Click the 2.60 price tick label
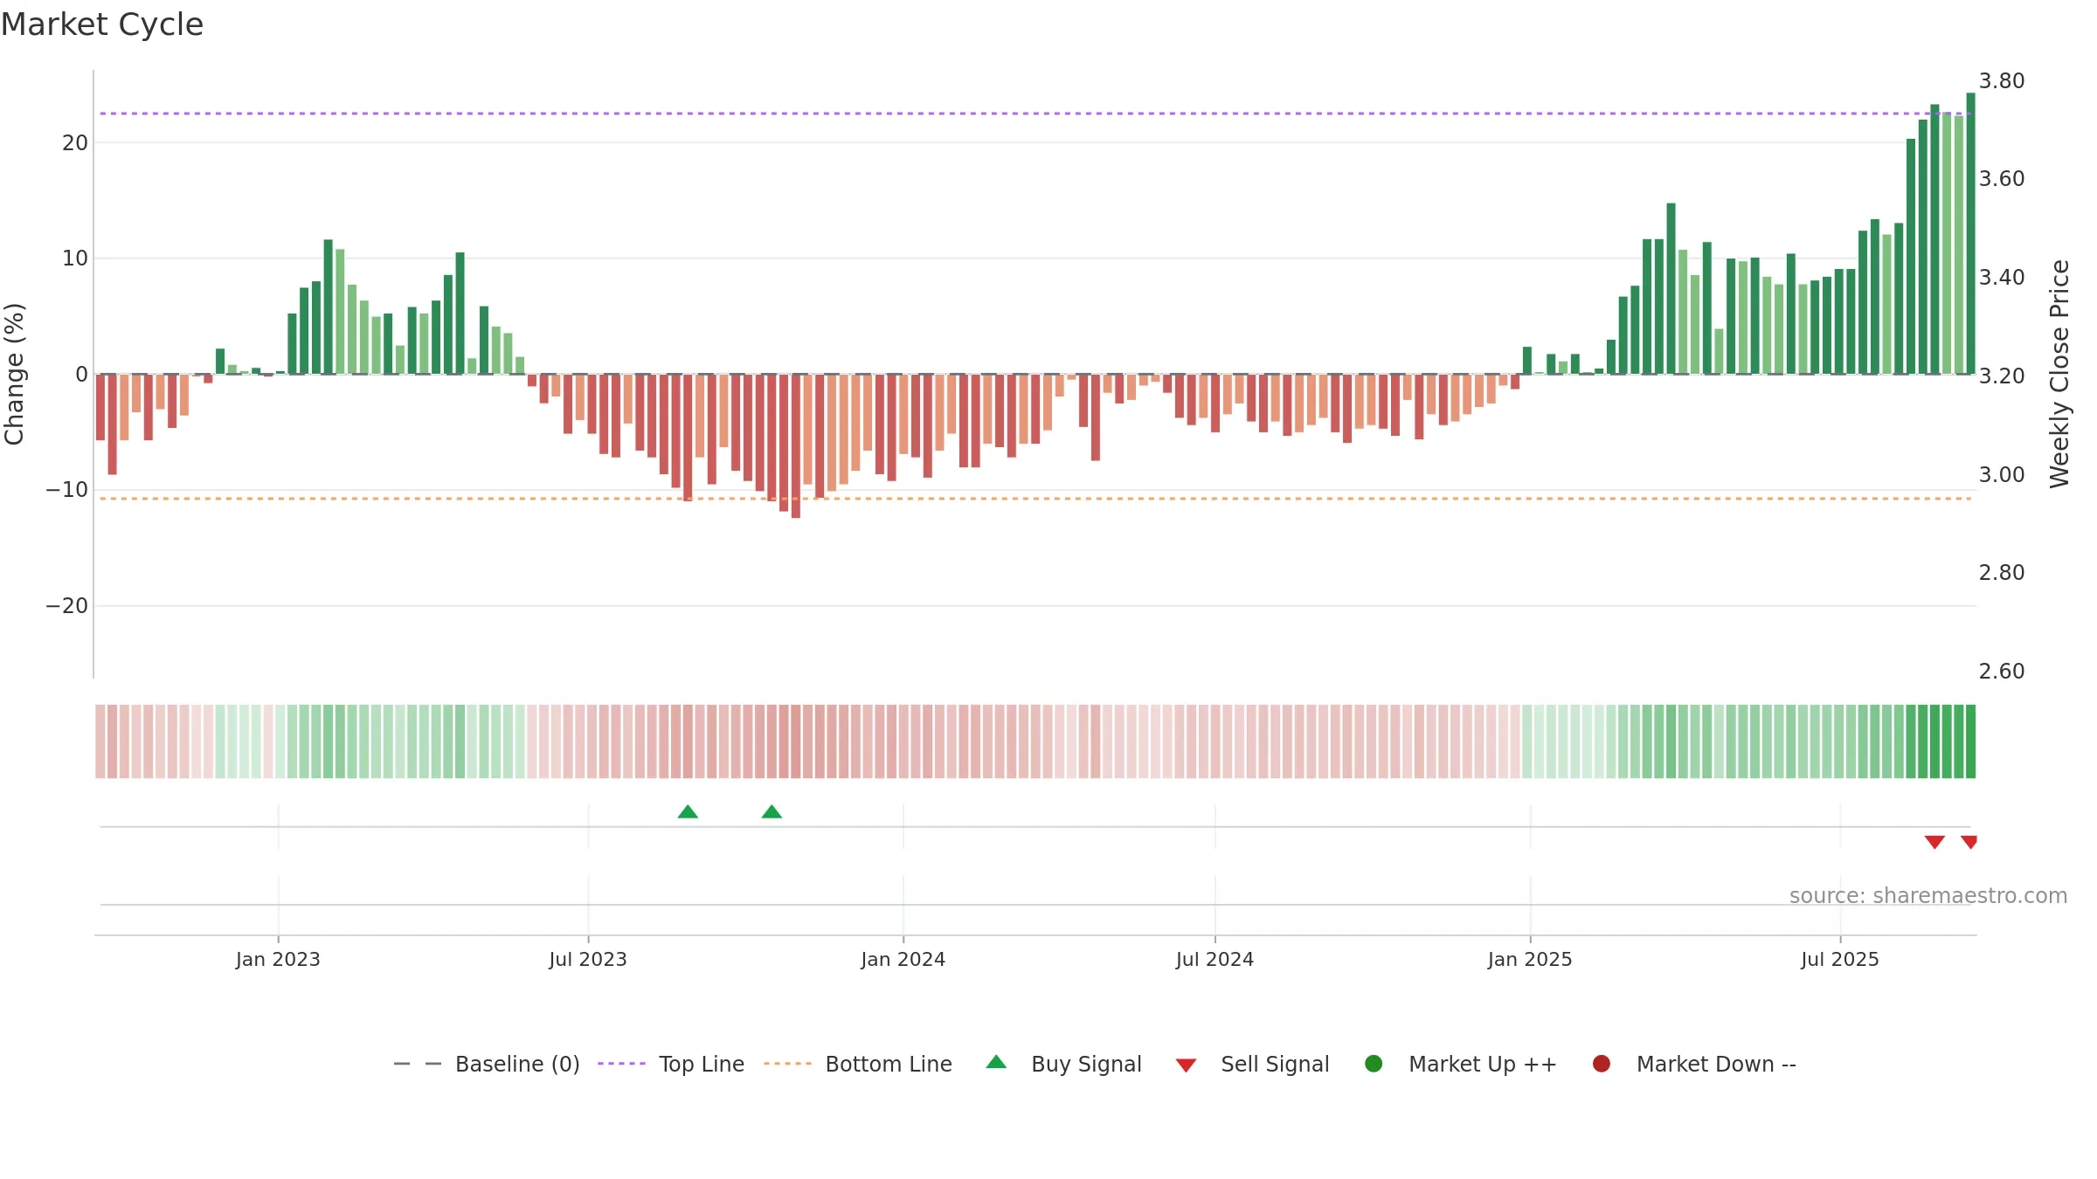Screen dimensions: 2097x1179 2002,672
